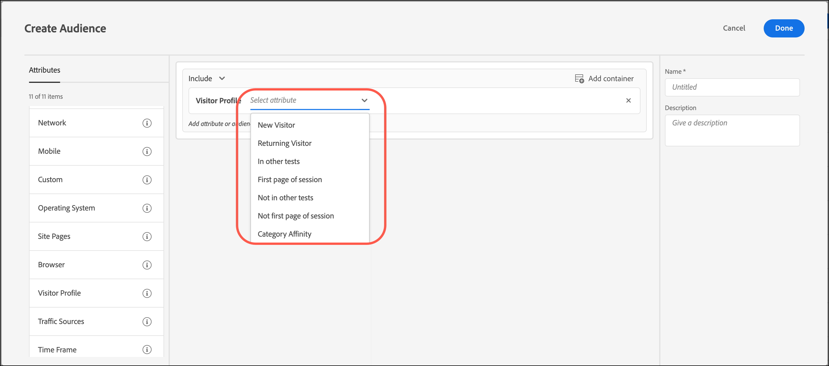Click the info icon next to Mobile

(x=147, y=151)
